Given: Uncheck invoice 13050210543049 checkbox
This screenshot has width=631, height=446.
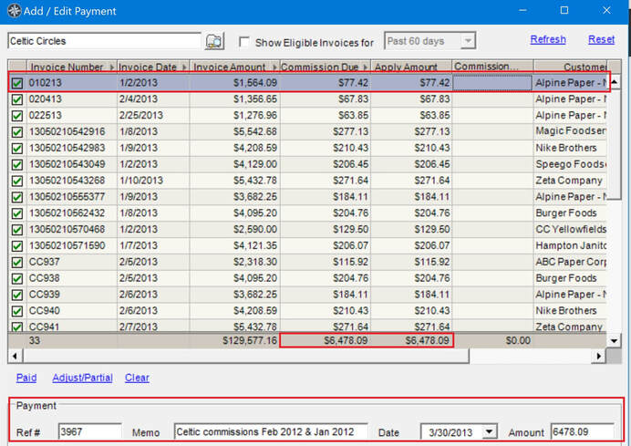Looking at the screenshot, I should point(17,165).
